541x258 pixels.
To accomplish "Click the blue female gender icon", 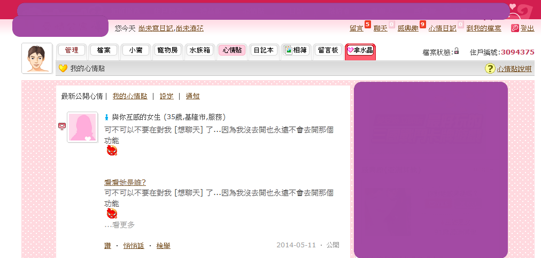I will coord(106,118).
